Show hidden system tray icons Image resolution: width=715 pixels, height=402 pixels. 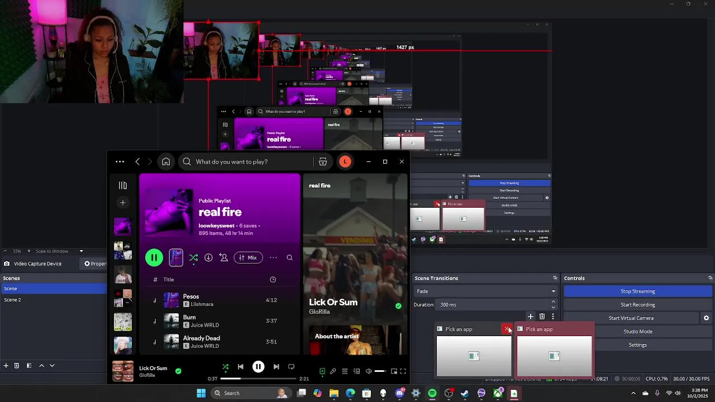pos(633,393)
